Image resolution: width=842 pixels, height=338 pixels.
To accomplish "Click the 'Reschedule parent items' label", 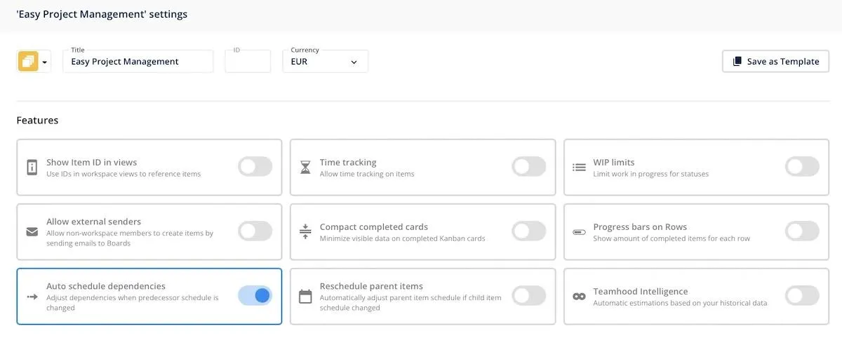I will pyautogui.click(x=371, y=286).
